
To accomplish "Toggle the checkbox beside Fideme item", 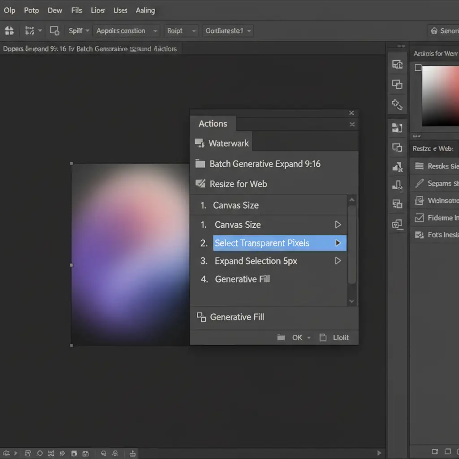I will point(420,218).
